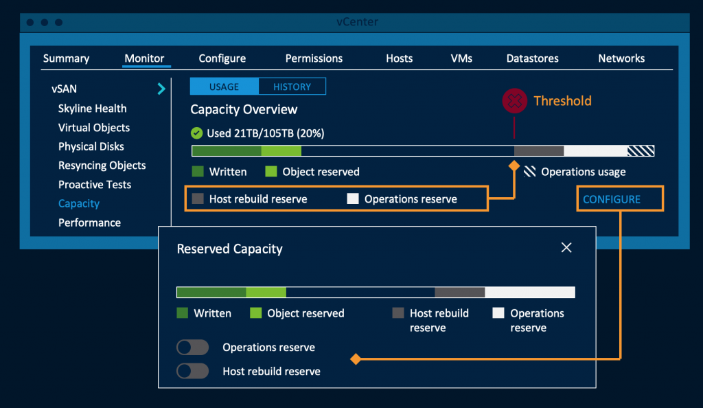The width and height of the screenshot is (703, 408).
Task: Open Skyline Health in vSAN sidebar
Action: [x=92, y=109]
